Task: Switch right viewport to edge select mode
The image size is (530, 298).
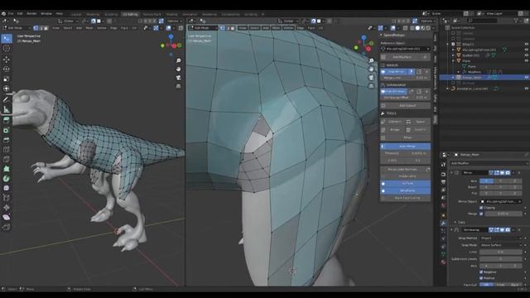Action: [x=228, y=28]
